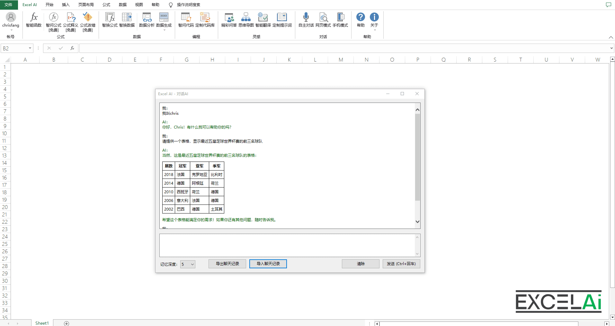
Task: Click 发送 (Ctrl+回车) send button
Action: 401,264
